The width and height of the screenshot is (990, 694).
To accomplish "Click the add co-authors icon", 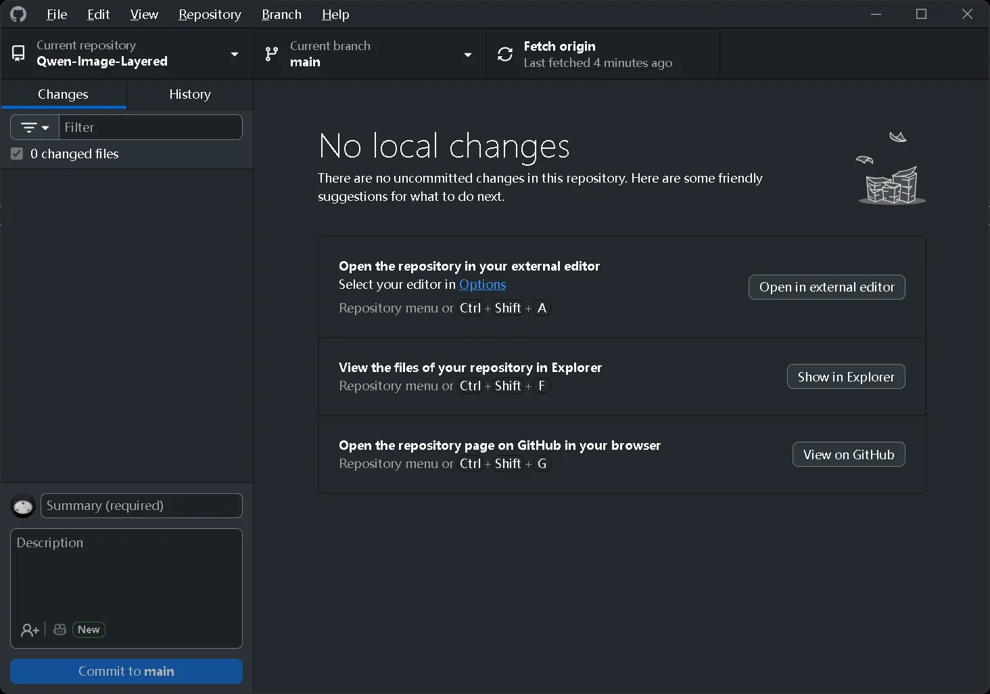I will [30, 630].
